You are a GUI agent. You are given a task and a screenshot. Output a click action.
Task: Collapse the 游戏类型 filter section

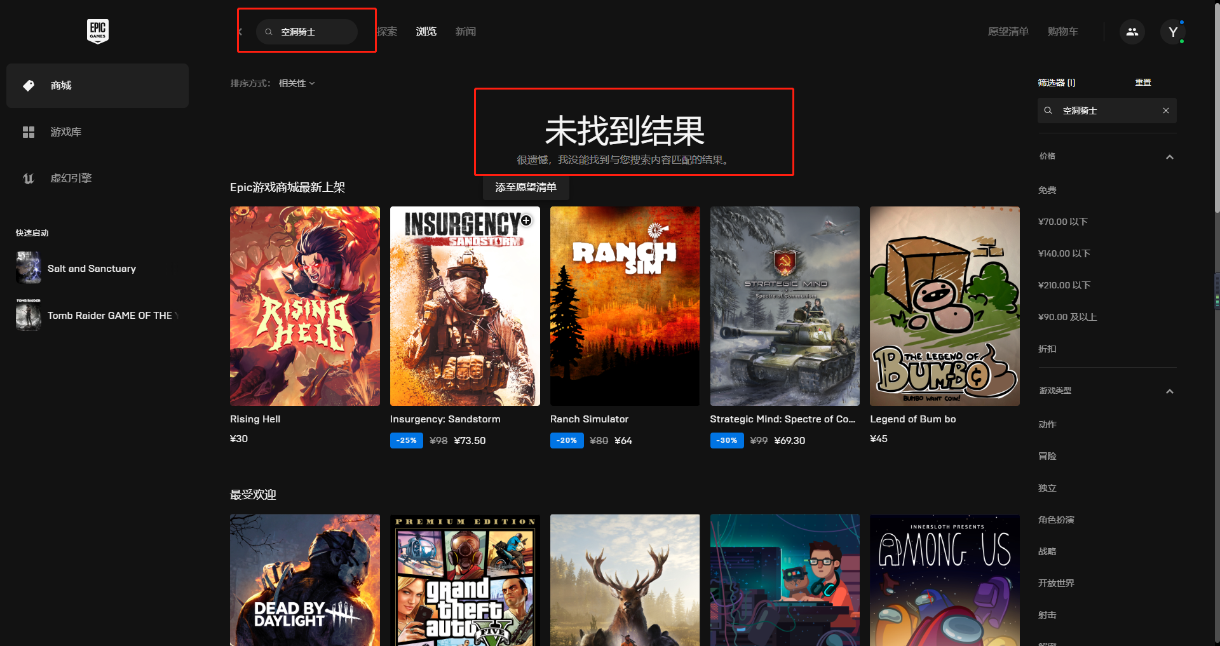tap(1170, 391)
